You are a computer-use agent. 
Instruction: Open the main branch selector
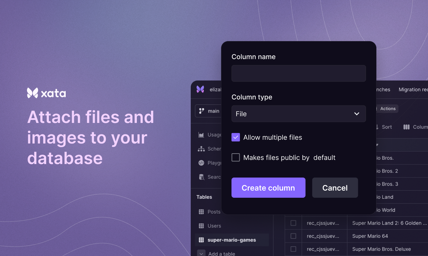[x=208, y=111]
